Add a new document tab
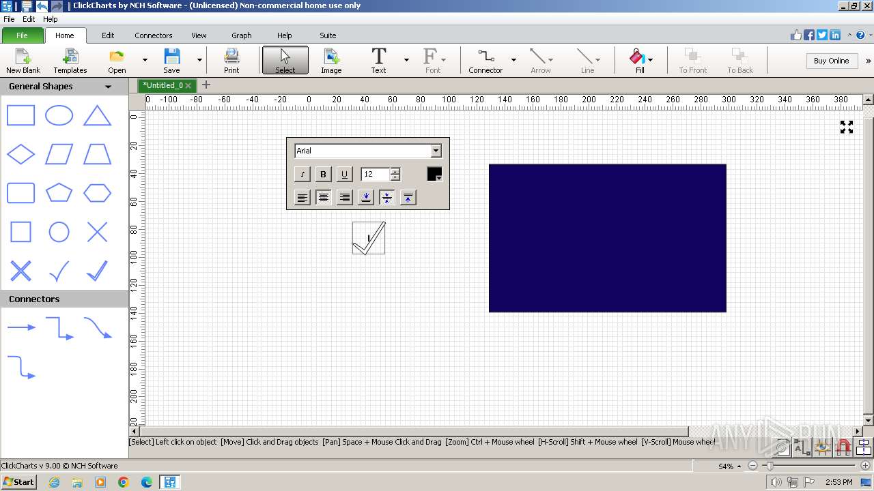This screenshot has width=874, height=491. tap(206, 85)
